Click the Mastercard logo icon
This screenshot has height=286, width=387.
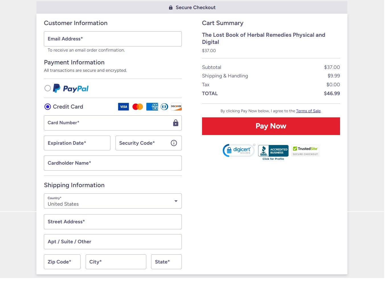coord(138,107)
